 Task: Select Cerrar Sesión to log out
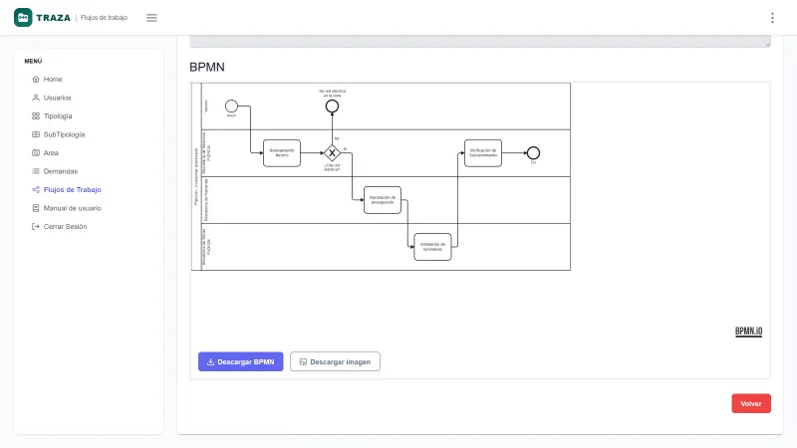coord(65,227)
